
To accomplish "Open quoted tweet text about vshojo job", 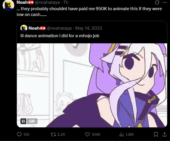I will point(60,36).
